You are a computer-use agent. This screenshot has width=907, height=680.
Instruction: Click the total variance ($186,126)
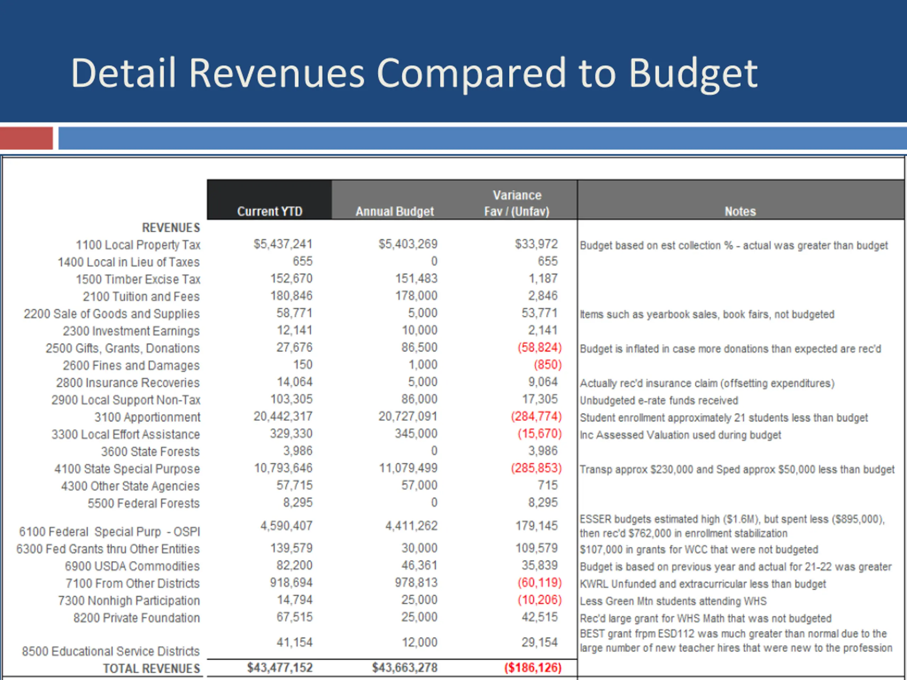pos(533,668)
